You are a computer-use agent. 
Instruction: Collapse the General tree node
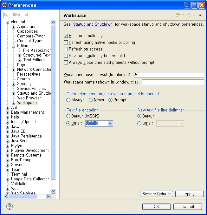coord(8,22)
